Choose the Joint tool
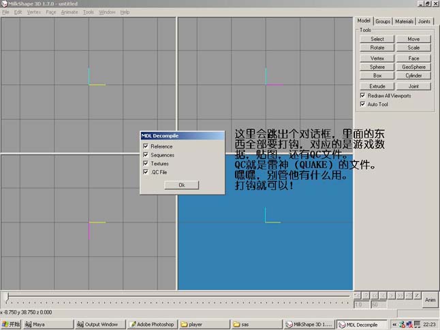440x330 pixels. coord(413,86)
